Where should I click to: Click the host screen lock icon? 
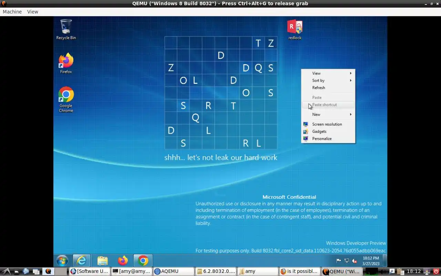click(x=427, y=272)
